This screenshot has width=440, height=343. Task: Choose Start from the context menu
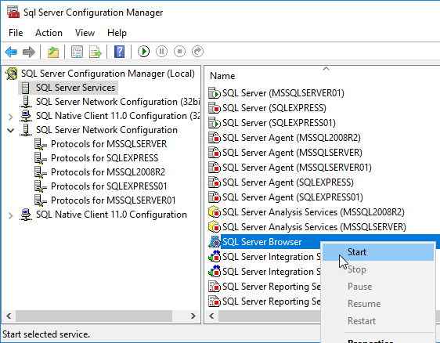[x=378, y=252]
